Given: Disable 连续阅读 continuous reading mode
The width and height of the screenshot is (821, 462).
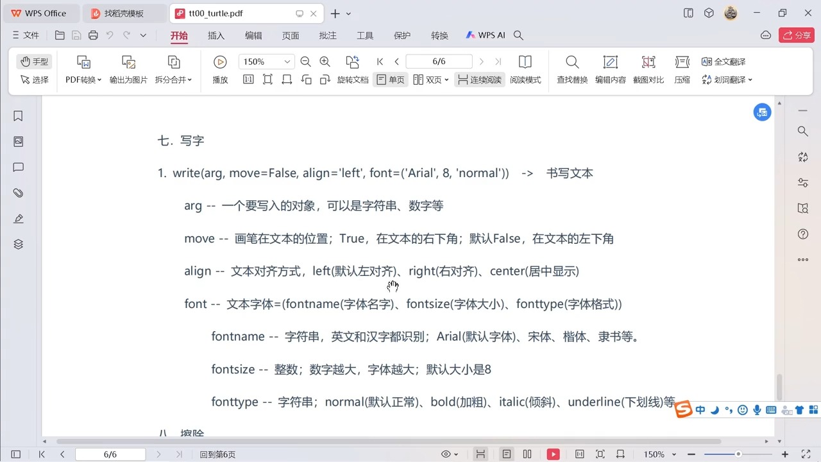Looking at the screenshot, I should 479,80.
